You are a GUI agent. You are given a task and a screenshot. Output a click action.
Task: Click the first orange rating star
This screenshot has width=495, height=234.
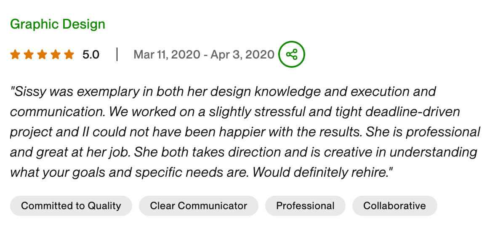click(x=15, y=55)
